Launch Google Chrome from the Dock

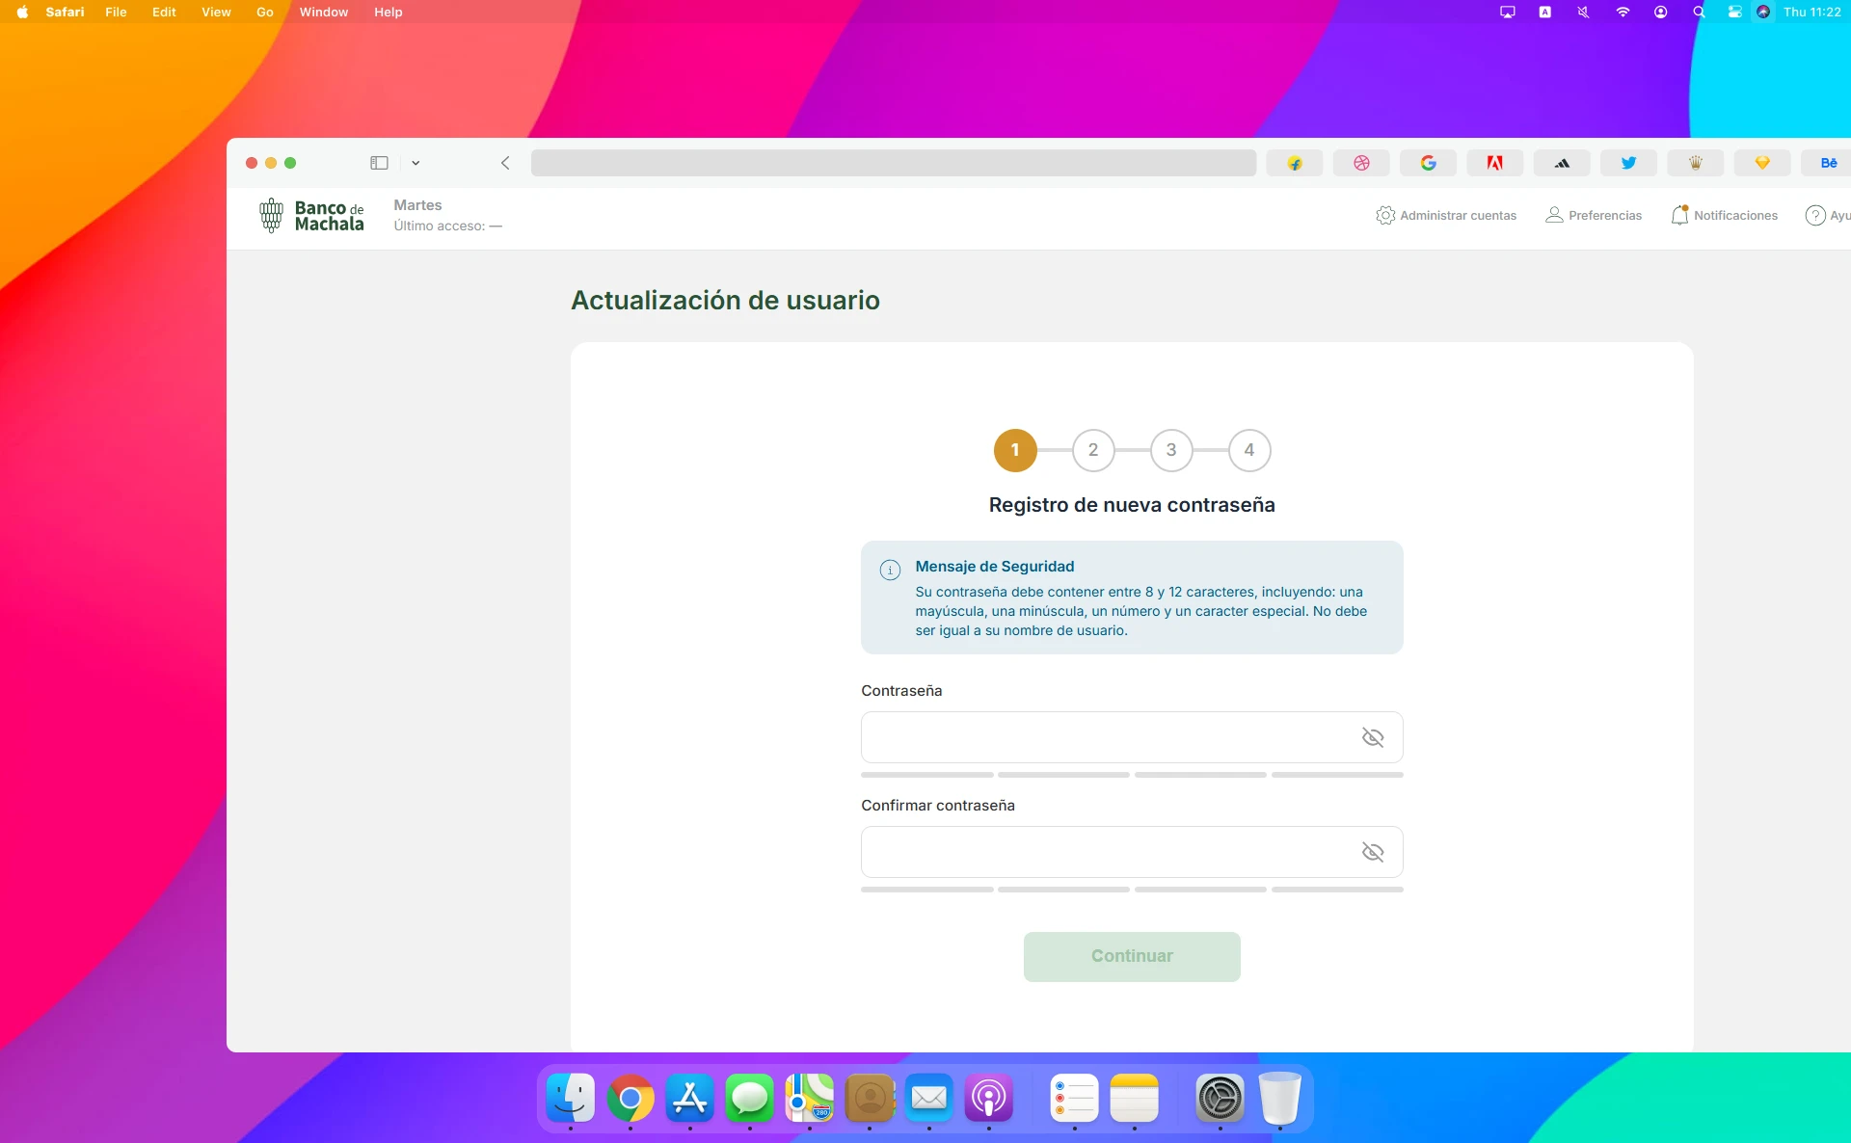pyautogui.click(x=630, y=1098)
